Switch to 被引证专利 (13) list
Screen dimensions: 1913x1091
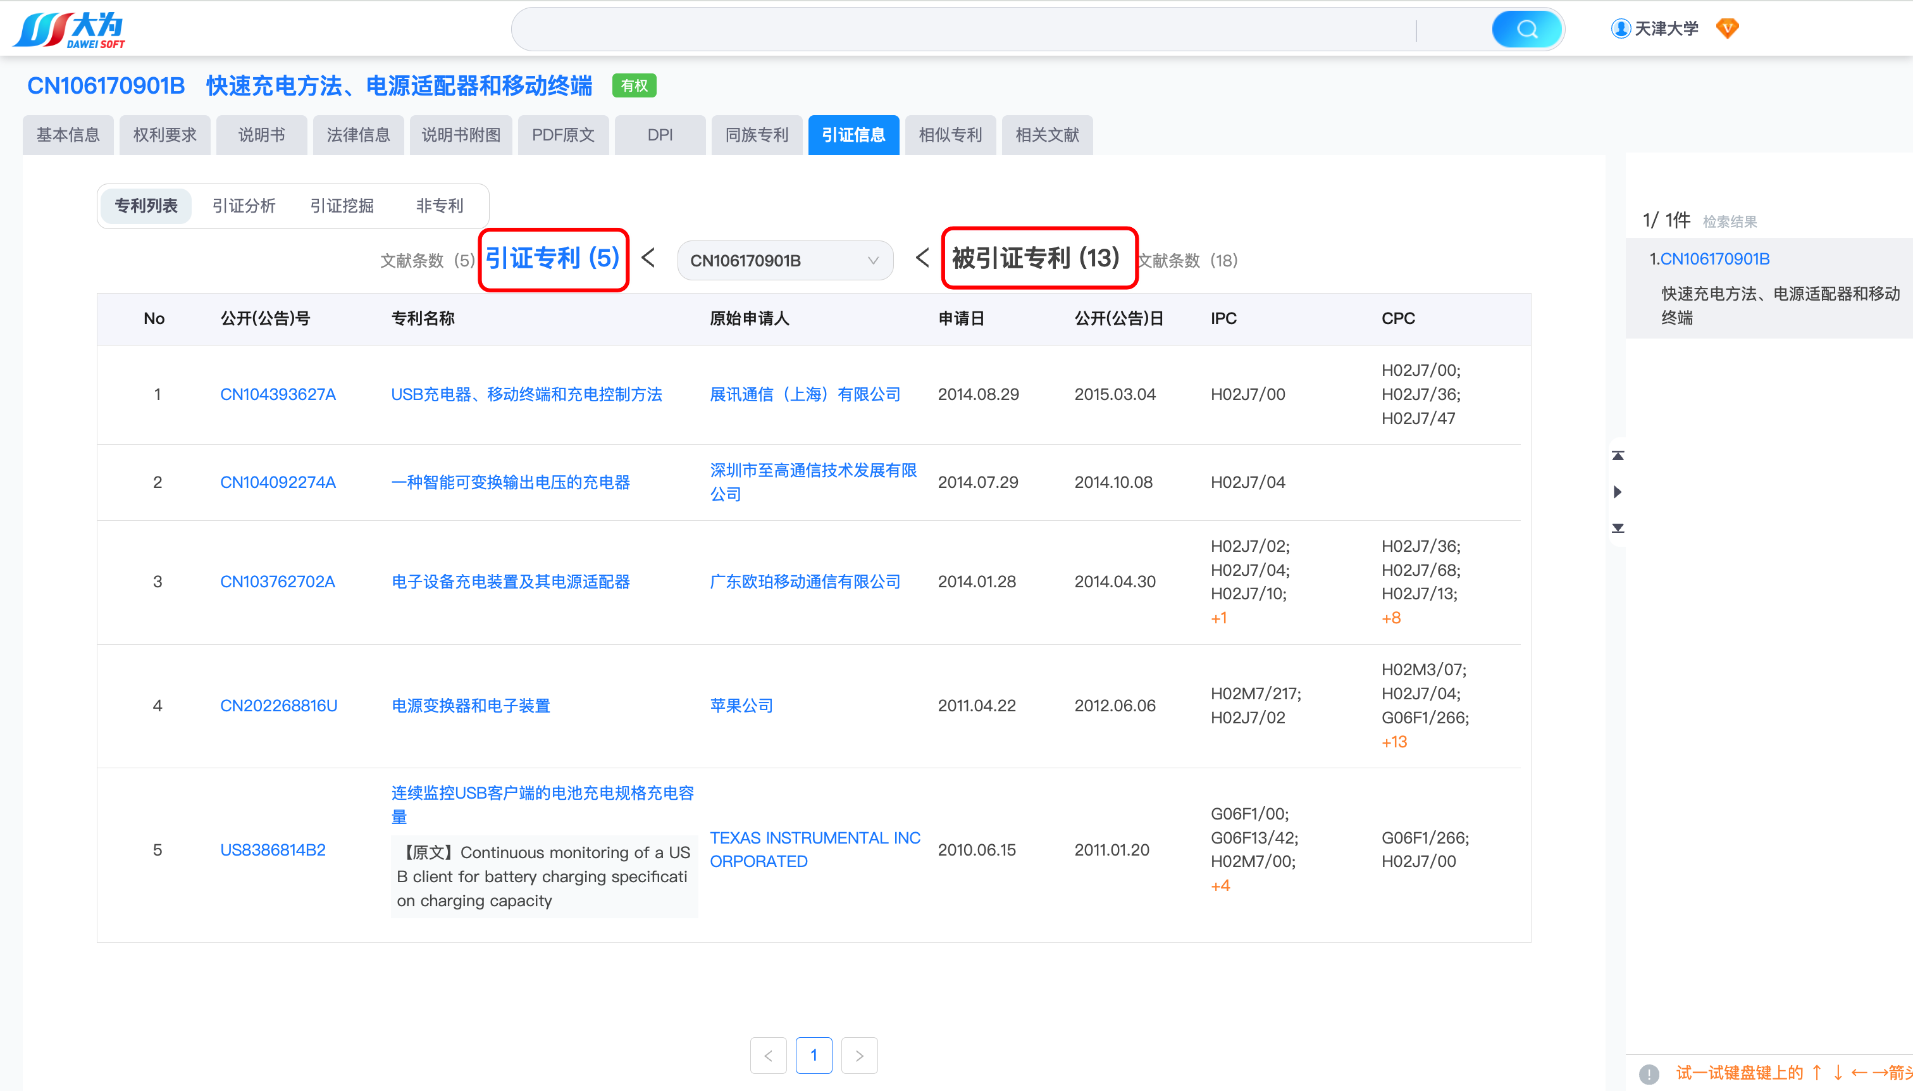coord(1036,259)
